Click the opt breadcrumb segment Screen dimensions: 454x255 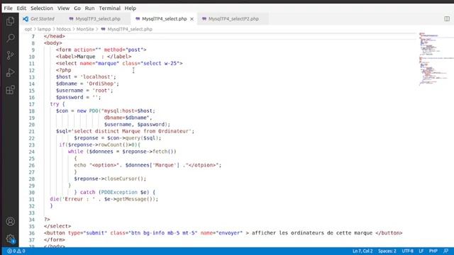coord(28,29)
